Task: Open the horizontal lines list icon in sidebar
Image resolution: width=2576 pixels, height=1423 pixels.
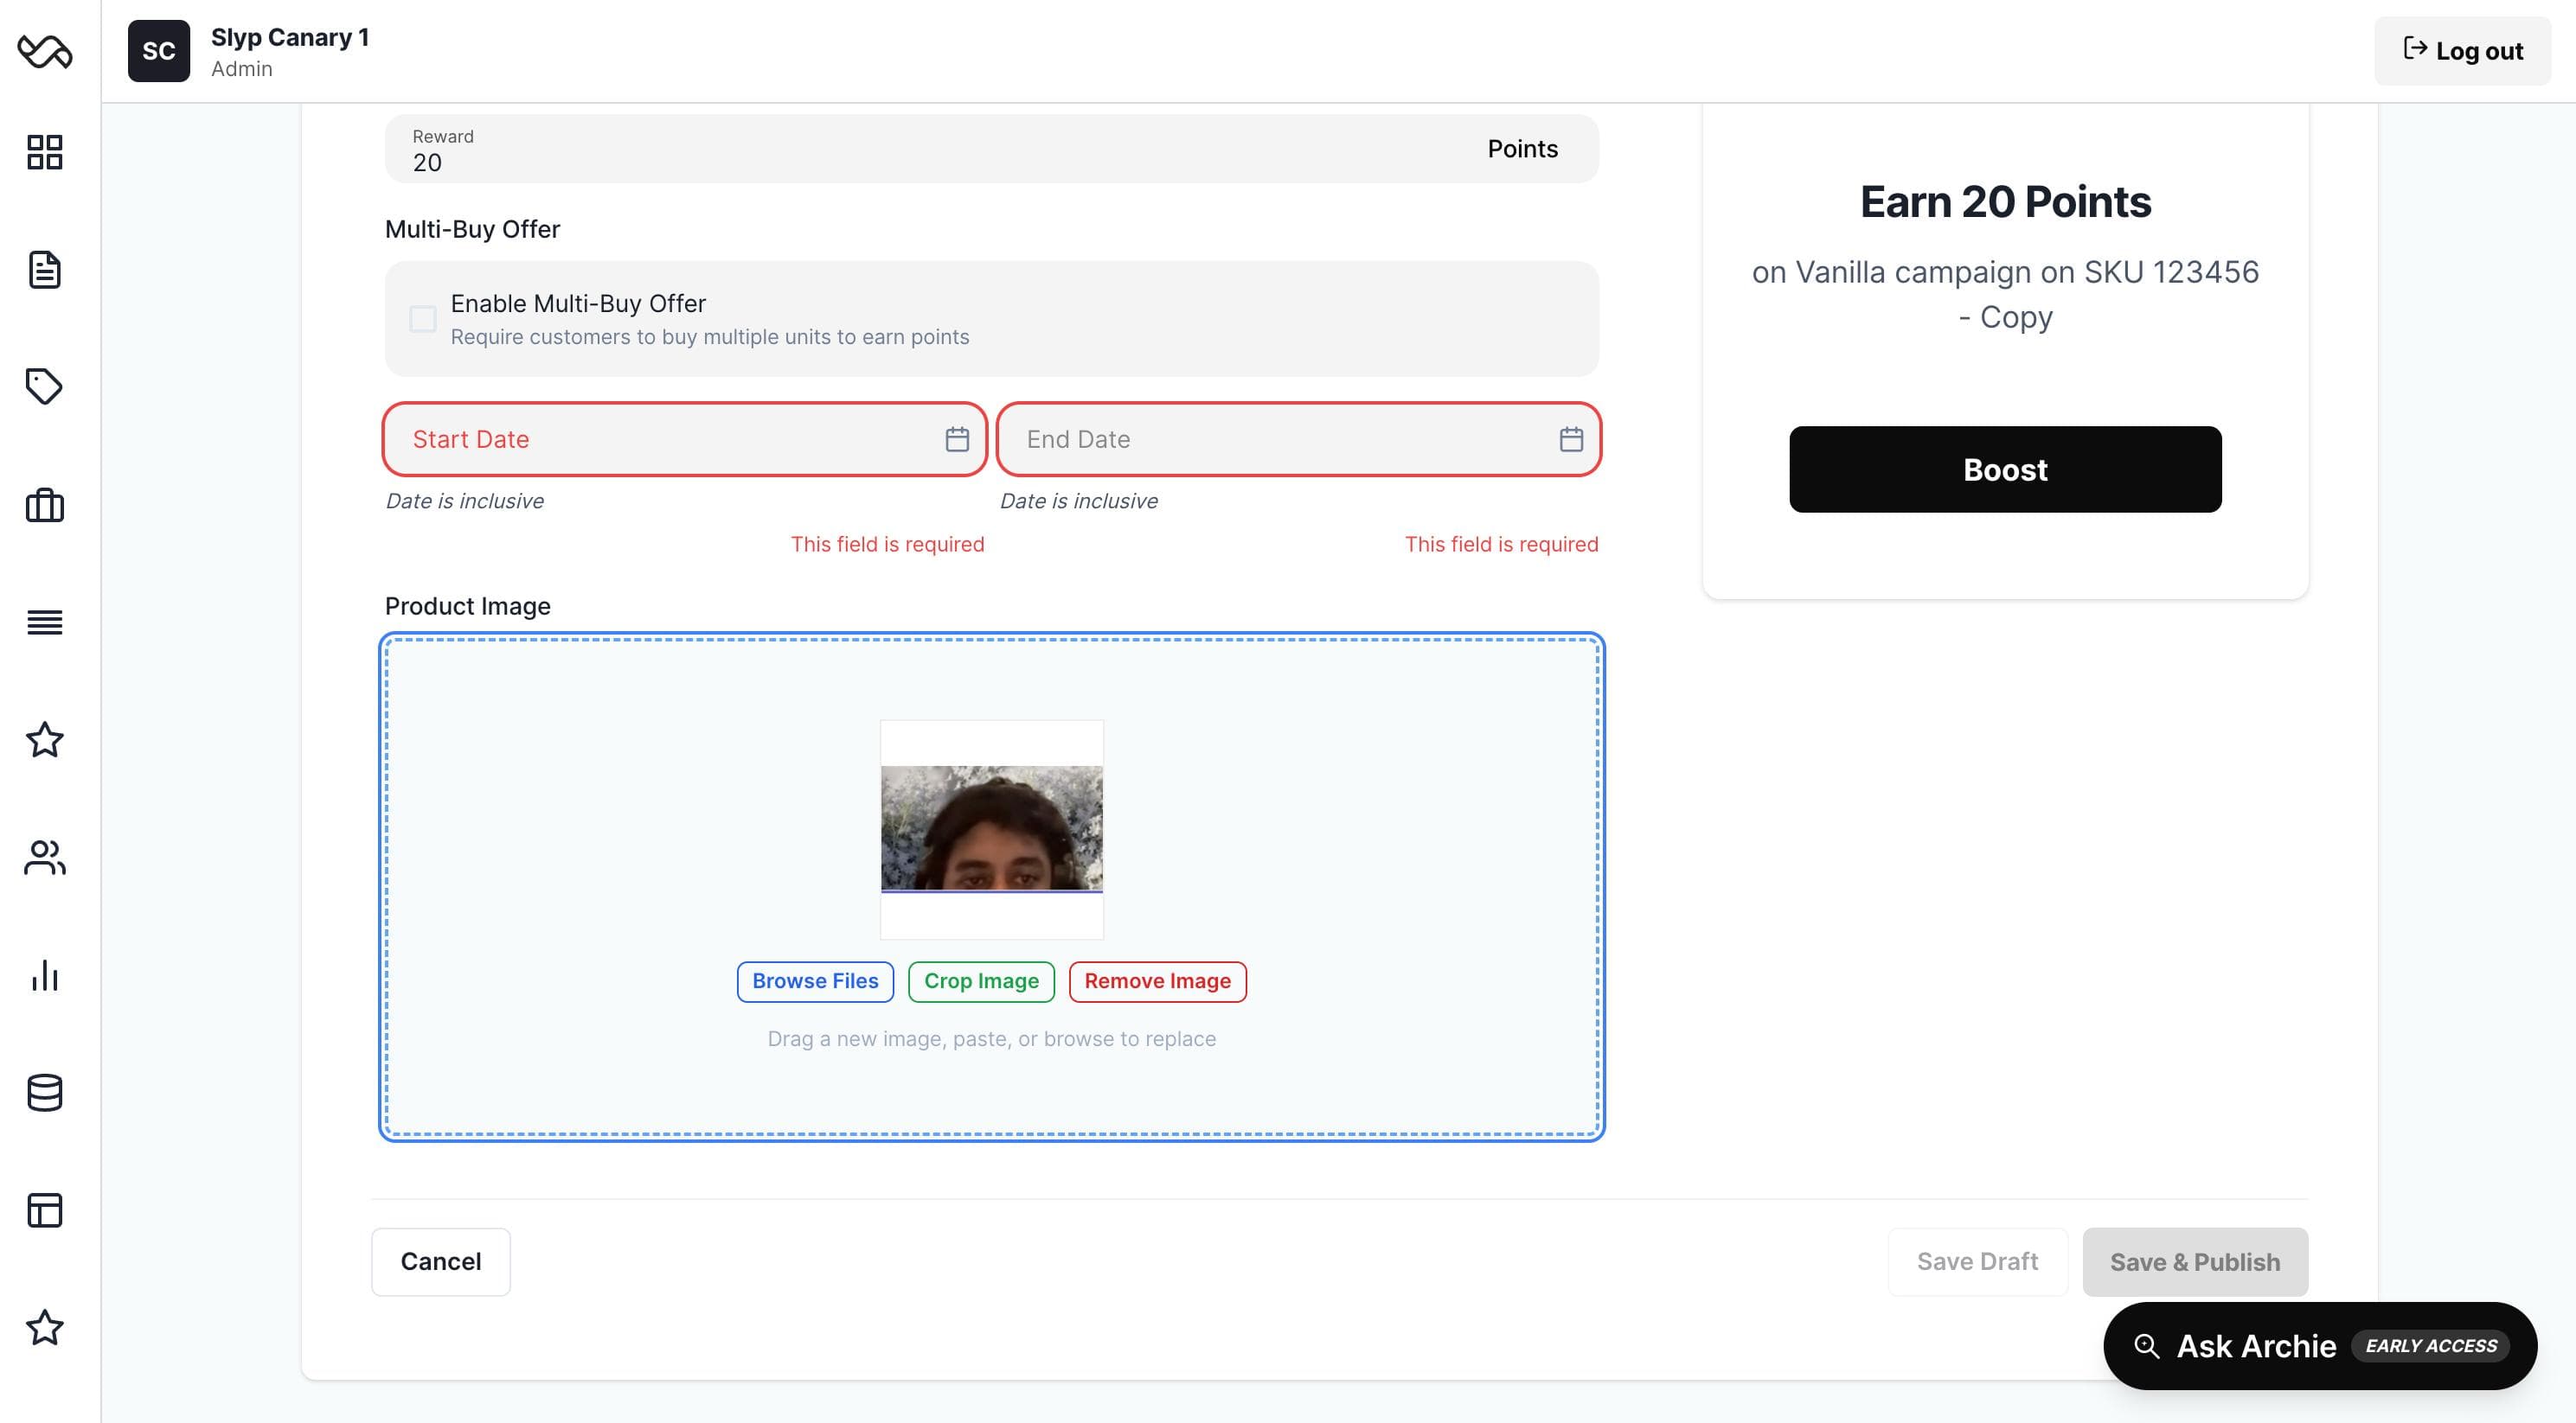Action: click(45, 622)
